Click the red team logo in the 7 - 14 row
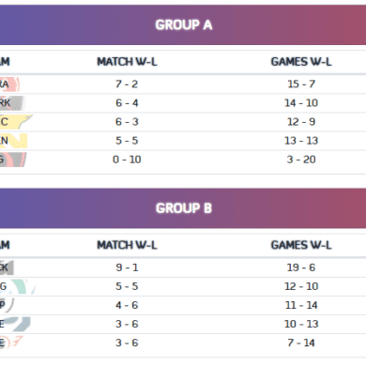This screenshot has height=366, width=366. (12, 343)
